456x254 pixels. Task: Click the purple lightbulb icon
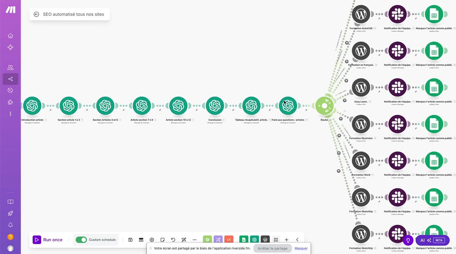408,240
